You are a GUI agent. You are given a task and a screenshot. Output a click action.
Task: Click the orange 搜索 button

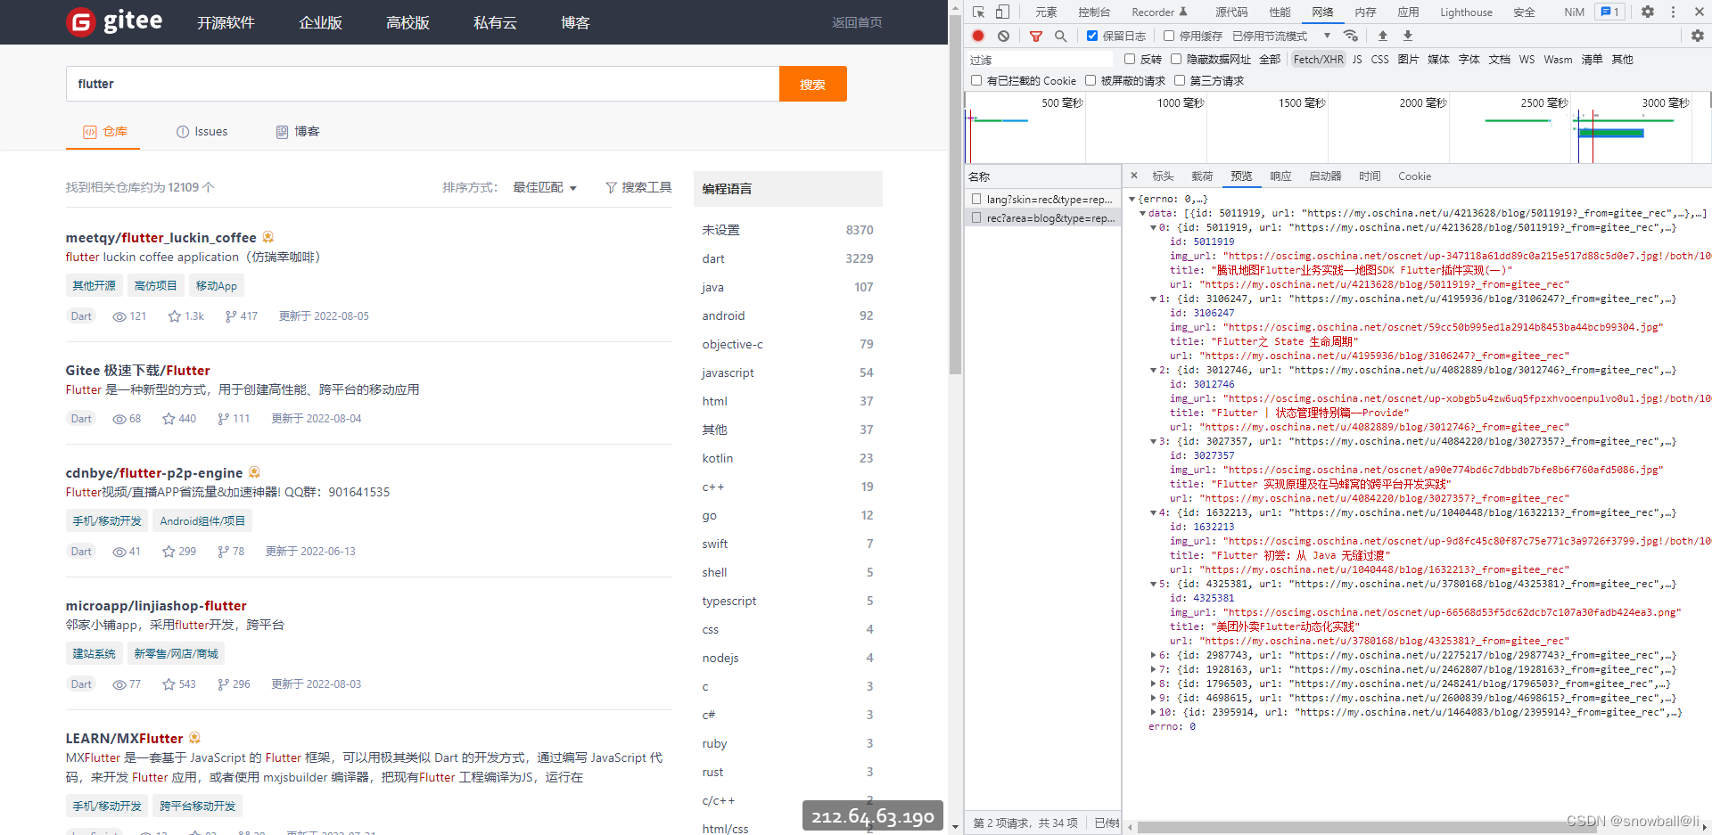click(x=812, y=84)
